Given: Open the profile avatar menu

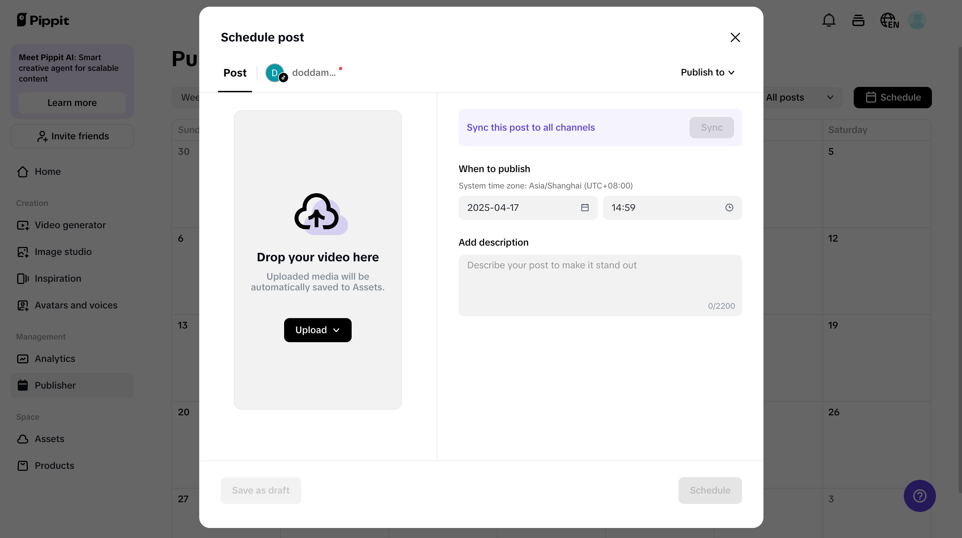Looking at the screenshot, I should (x=918, y=20).
